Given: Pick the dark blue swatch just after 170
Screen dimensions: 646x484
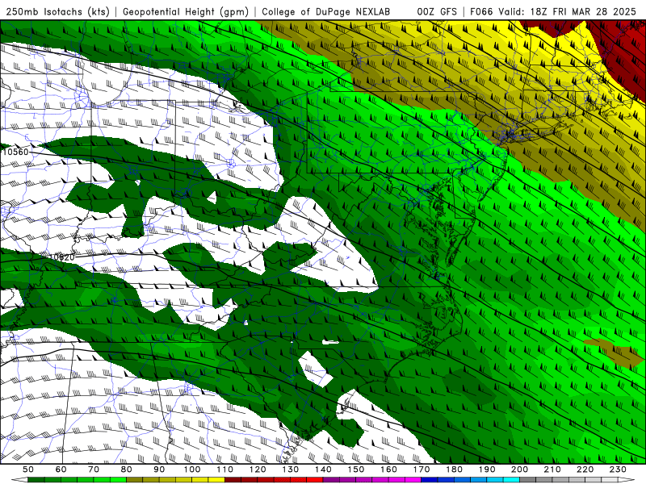Looking at the screenshot, I should [430, 480].
